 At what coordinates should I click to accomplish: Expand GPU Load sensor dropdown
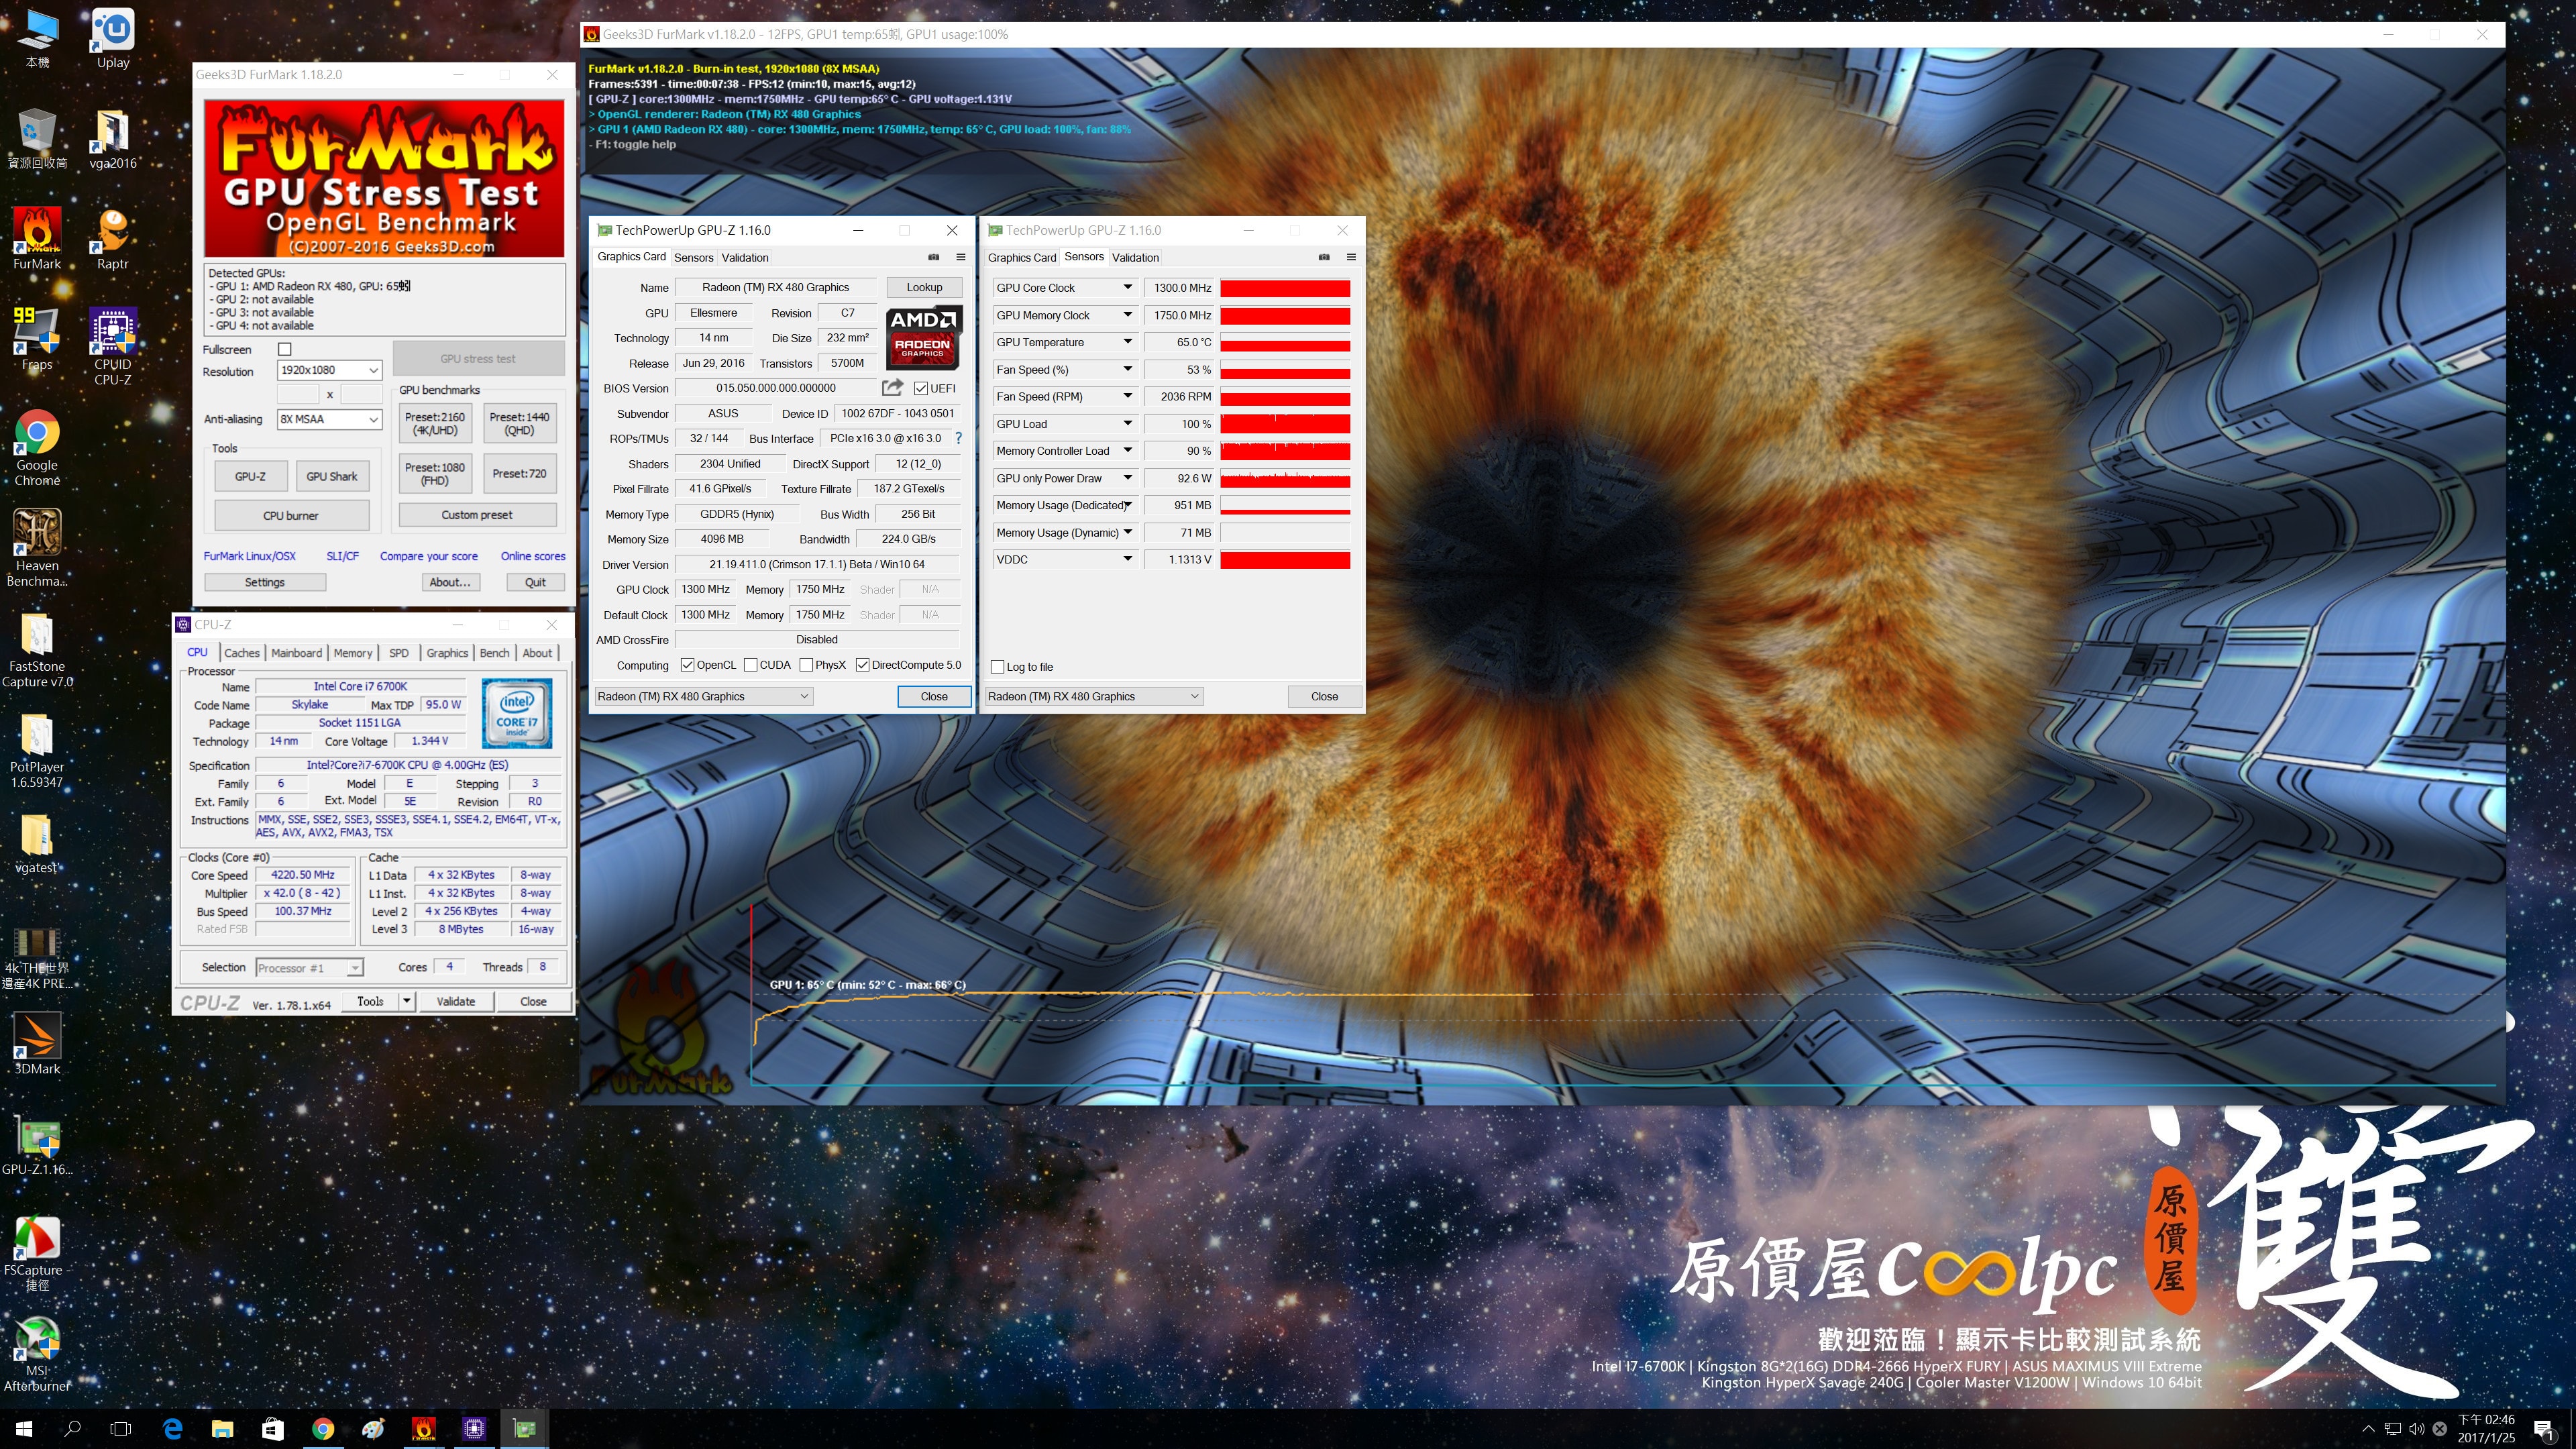pos(1127,424)
